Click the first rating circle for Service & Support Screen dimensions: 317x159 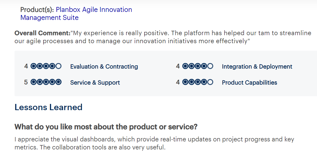point(34,82)
